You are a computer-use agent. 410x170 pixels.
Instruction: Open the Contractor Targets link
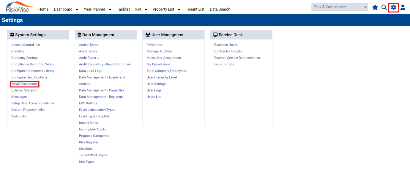point(228,51)
